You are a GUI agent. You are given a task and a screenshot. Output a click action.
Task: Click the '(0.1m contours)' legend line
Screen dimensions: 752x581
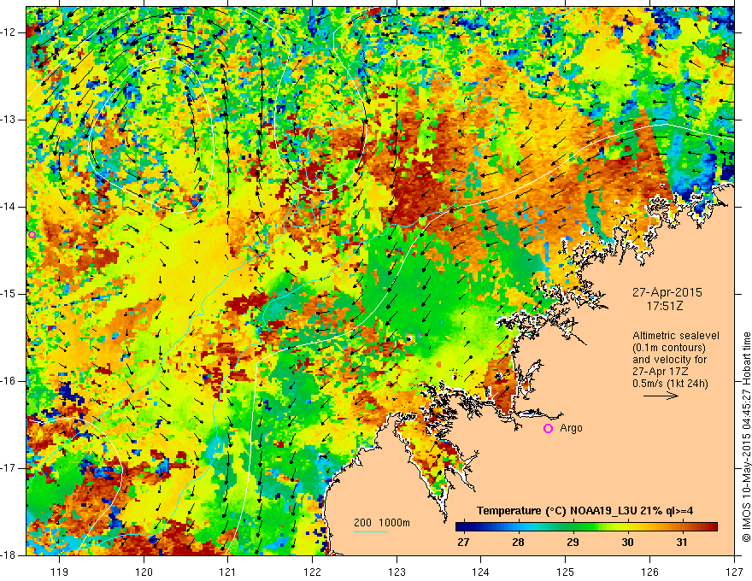(669, 348)
